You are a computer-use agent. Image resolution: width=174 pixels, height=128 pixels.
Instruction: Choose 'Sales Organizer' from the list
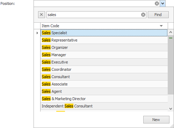click(x=104, y=47)
